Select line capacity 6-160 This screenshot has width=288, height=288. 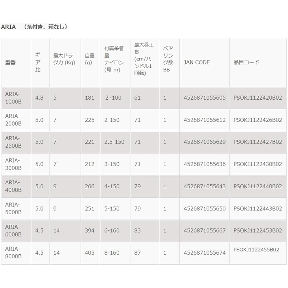coord(112,230)
